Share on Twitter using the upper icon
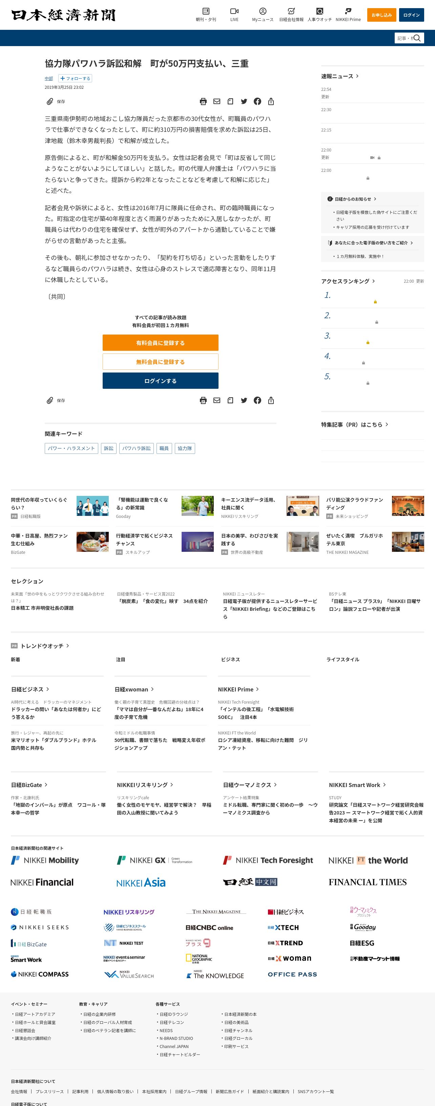 tap(244, 101)
